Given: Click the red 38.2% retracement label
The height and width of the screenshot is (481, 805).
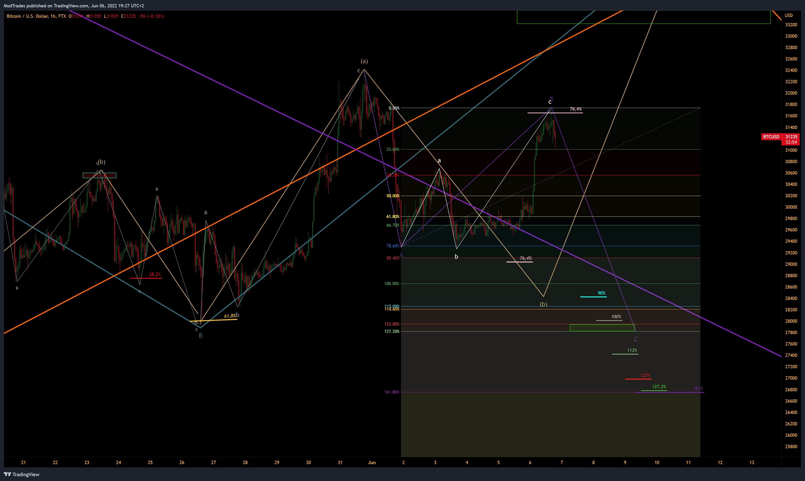Looking at the screenshot, I should (154, 275).
